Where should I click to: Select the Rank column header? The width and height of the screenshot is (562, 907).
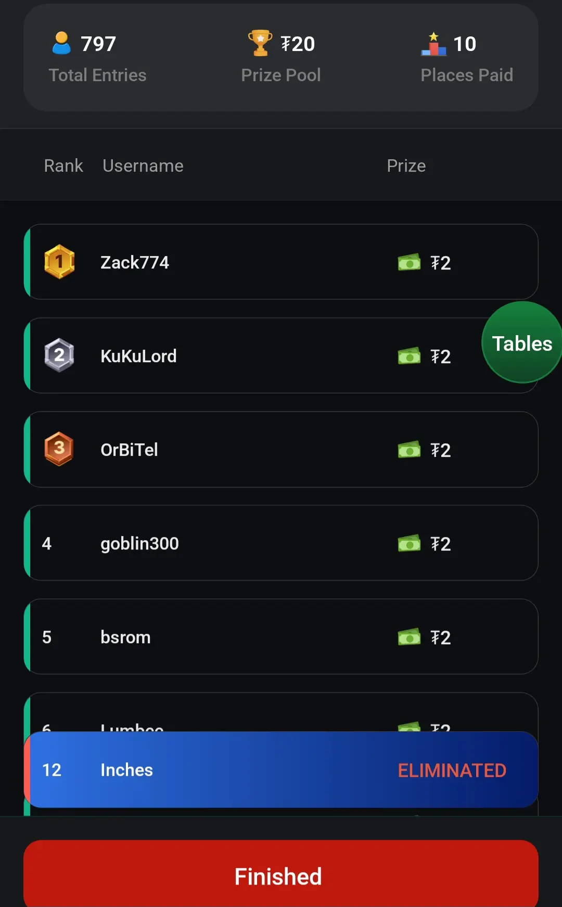coord(63,165)
